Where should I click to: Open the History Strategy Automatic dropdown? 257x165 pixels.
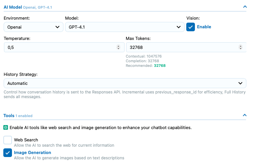(x=125, y=83)
